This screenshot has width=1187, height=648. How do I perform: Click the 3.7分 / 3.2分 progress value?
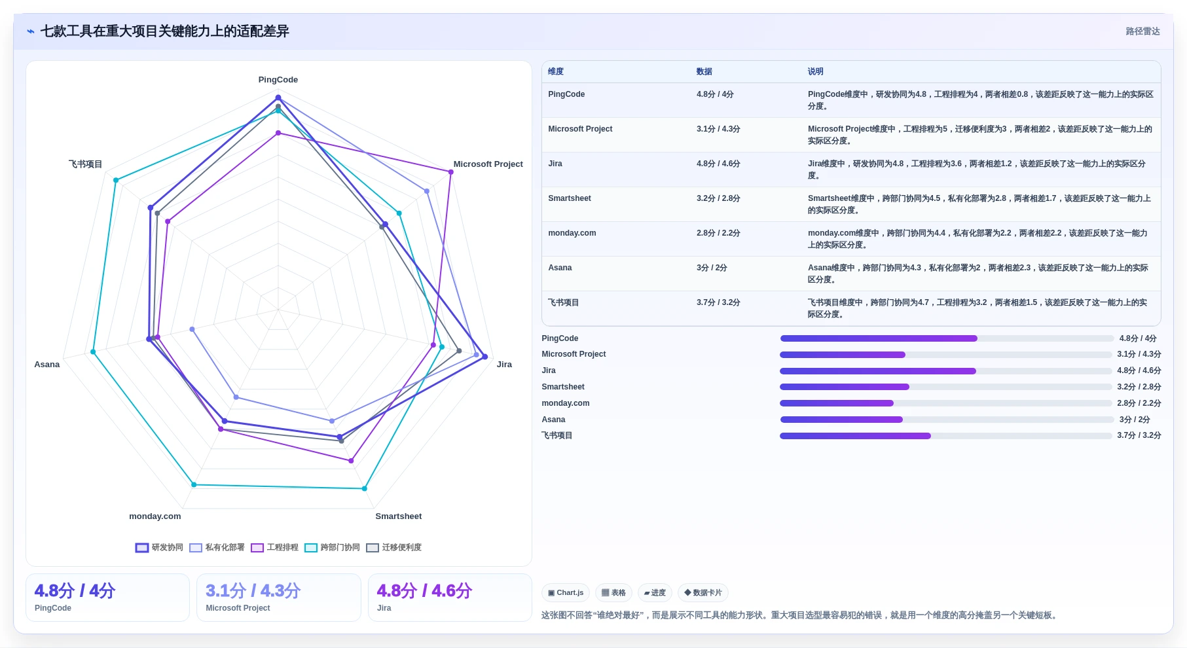[x=1139, y=436]
